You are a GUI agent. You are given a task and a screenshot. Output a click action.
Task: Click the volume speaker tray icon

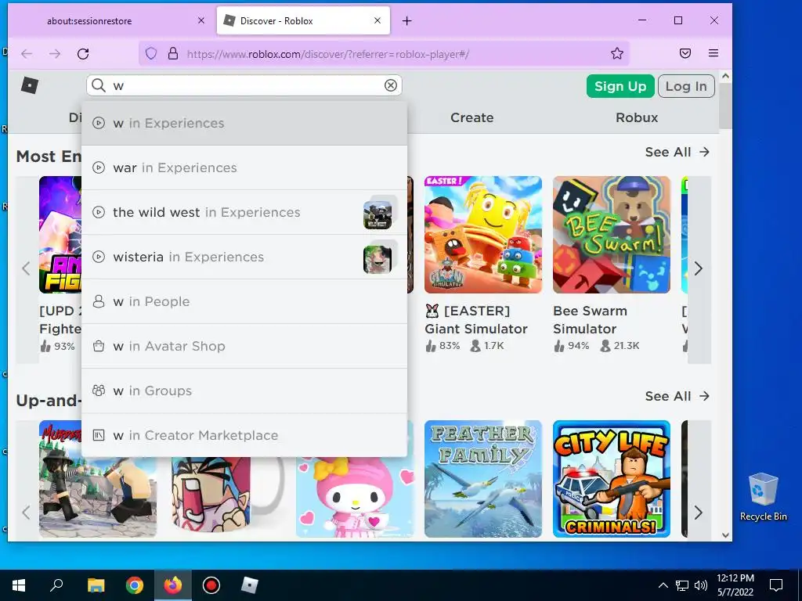pos(701,585)
